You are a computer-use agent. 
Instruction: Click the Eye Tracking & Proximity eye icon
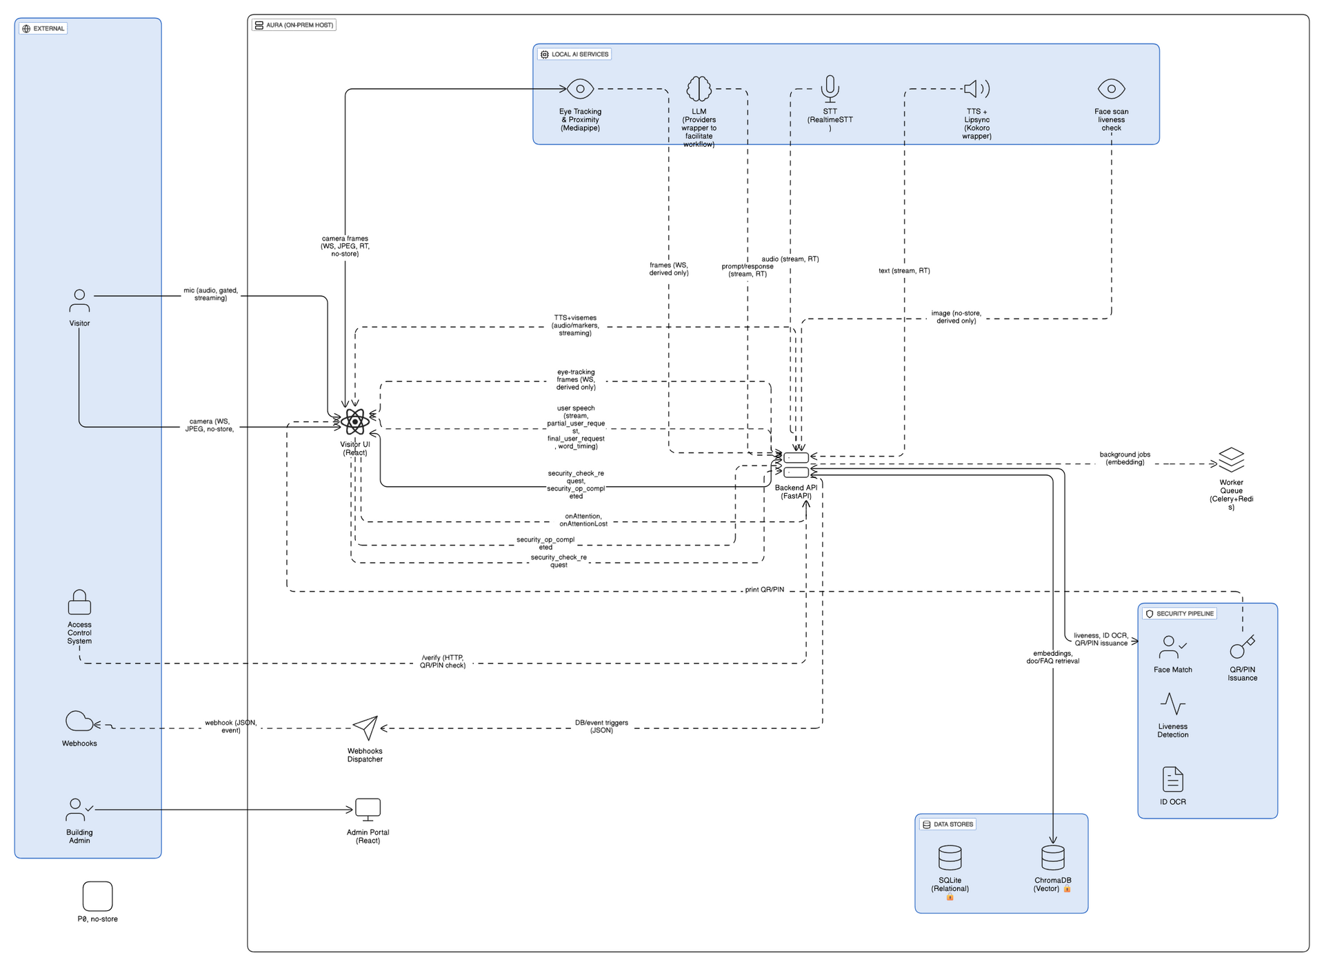tap(580, 89)
